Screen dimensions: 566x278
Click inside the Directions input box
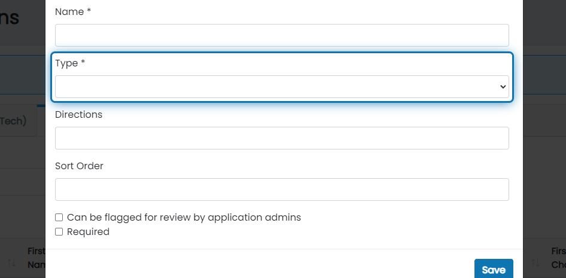(282, 138)
